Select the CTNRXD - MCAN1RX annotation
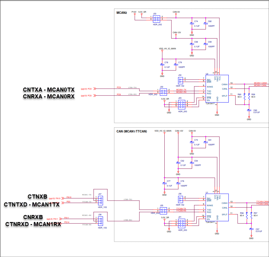 (33, 224)
